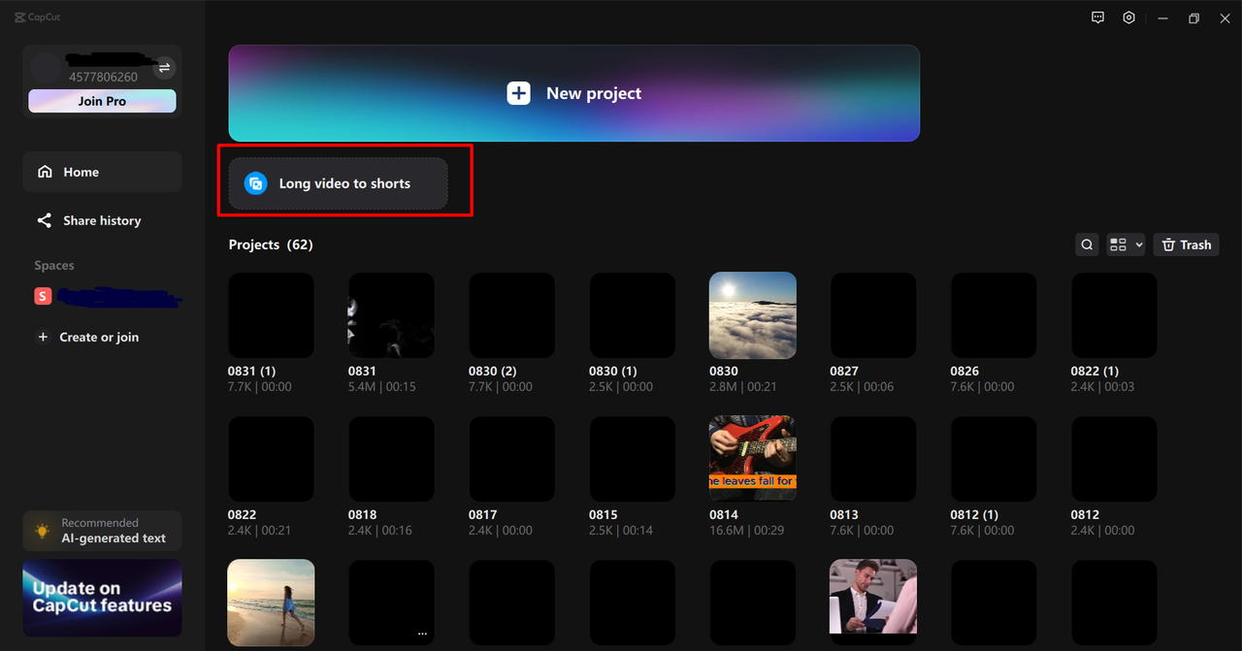
Task: Click the three-dots menu on the thumbnail
Action: coord(422,633)
